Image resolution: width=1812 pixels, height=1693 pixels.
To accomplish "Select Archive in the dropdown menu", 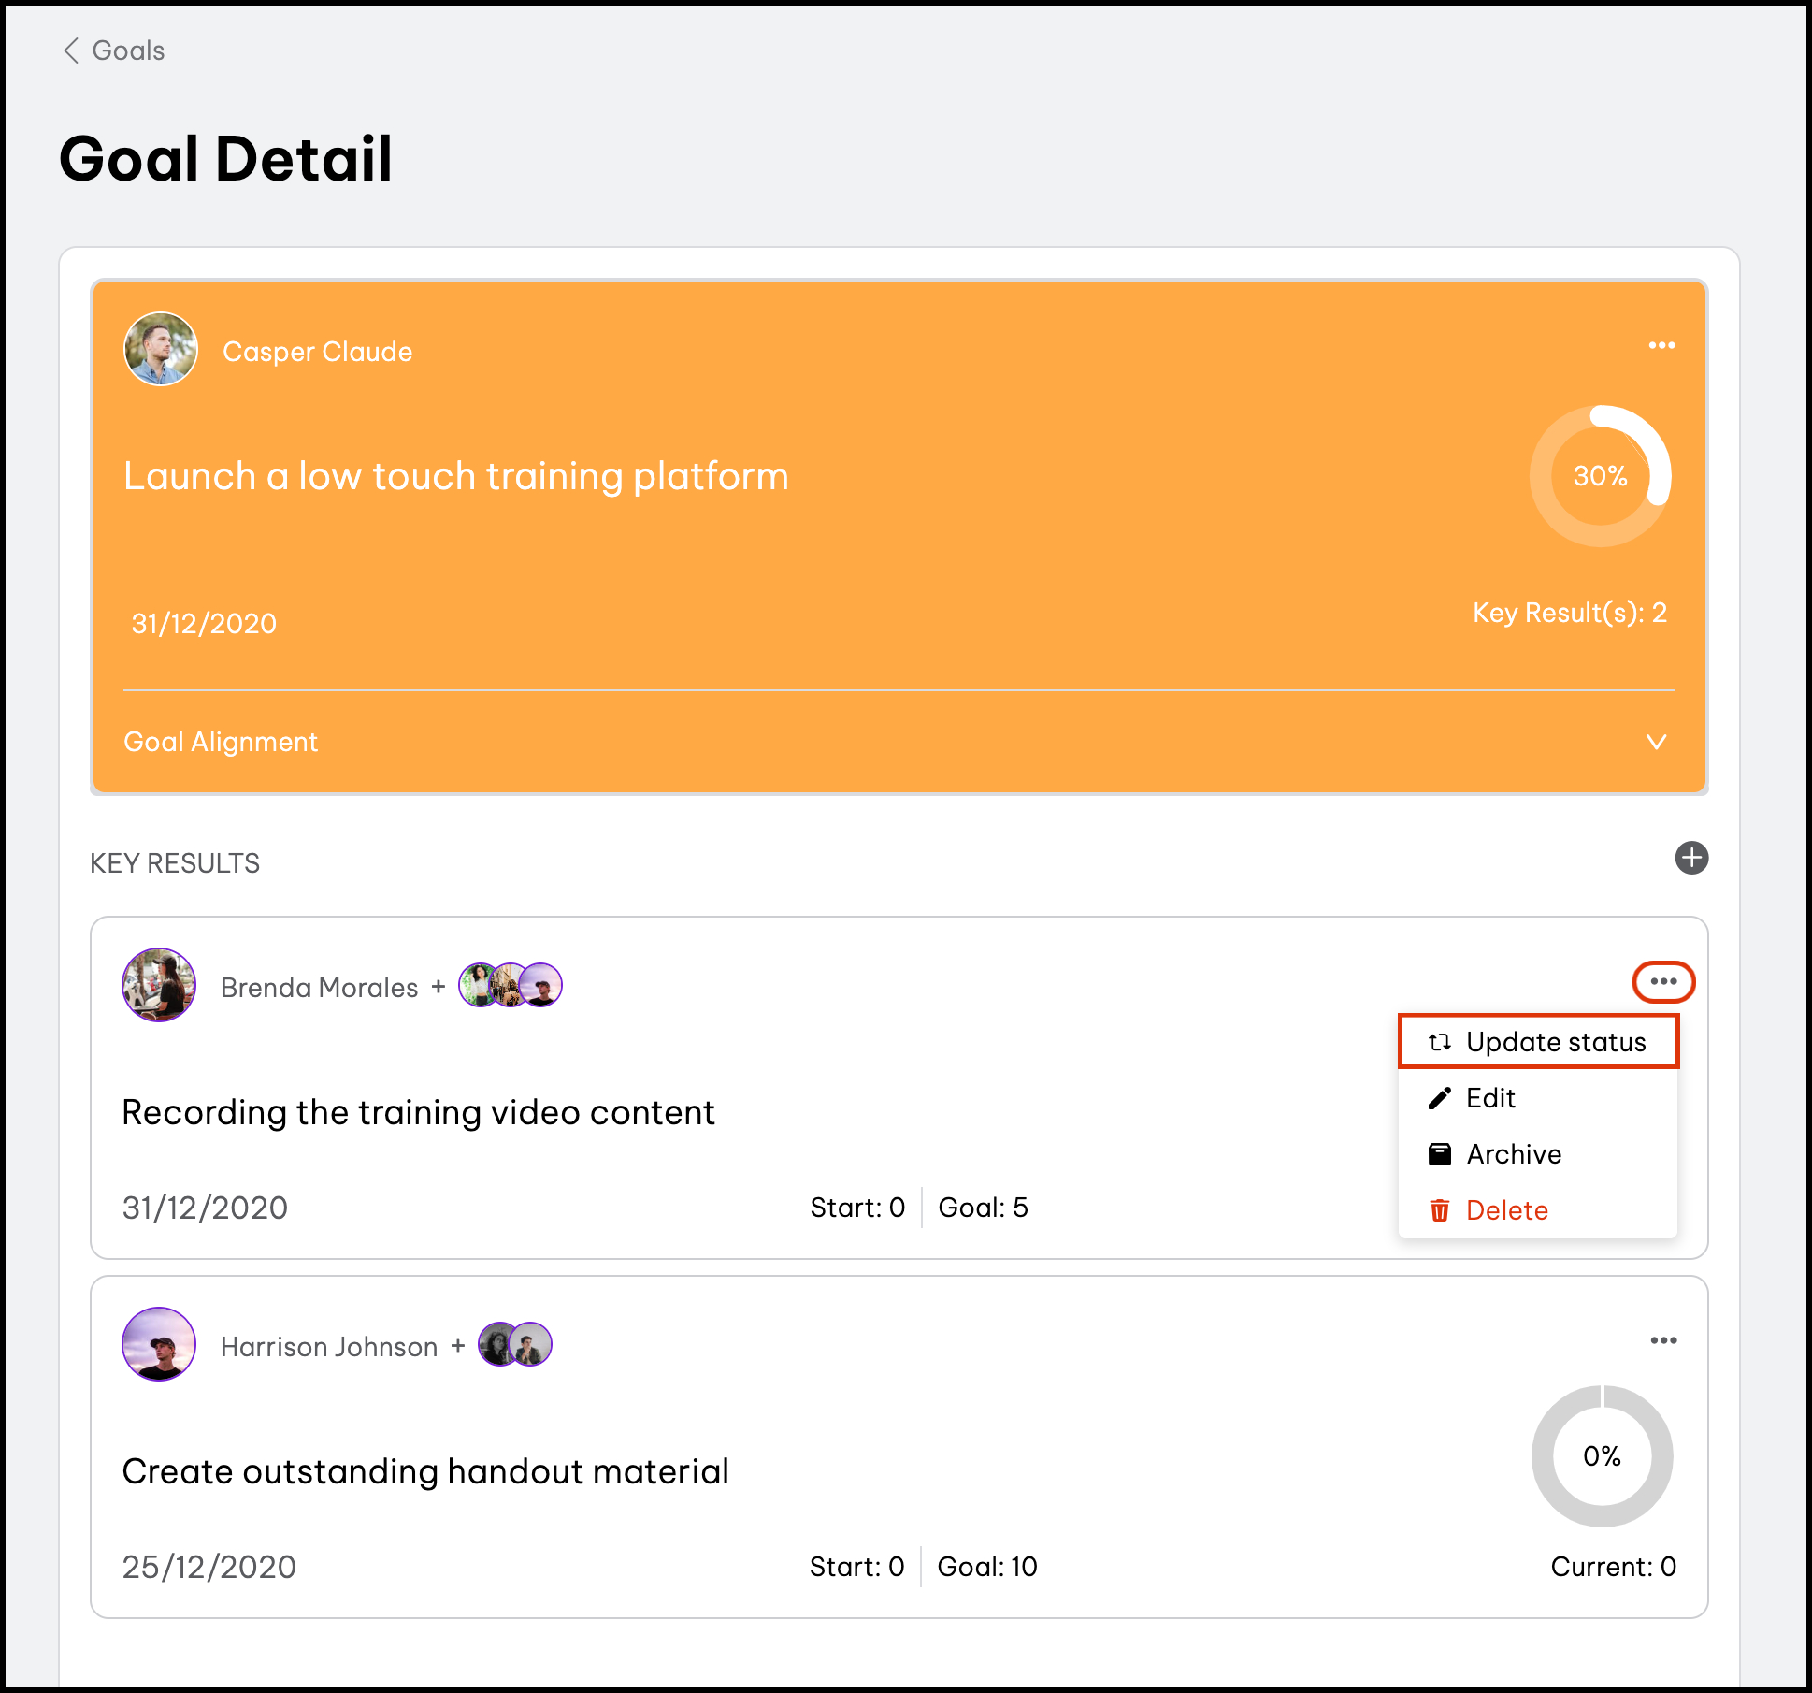I will coord(1513,1154).
